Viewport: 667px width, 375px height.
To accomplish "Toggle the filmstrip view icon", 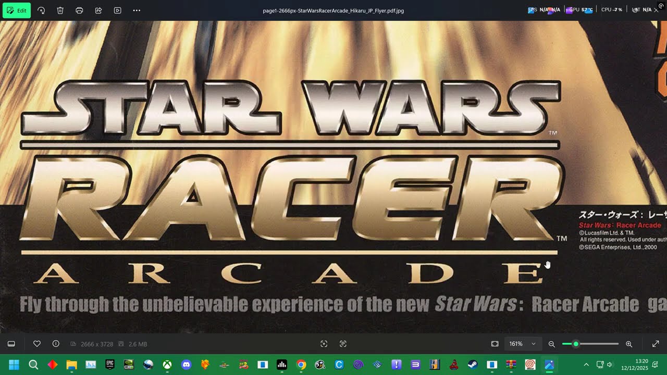I will (11, 344).
